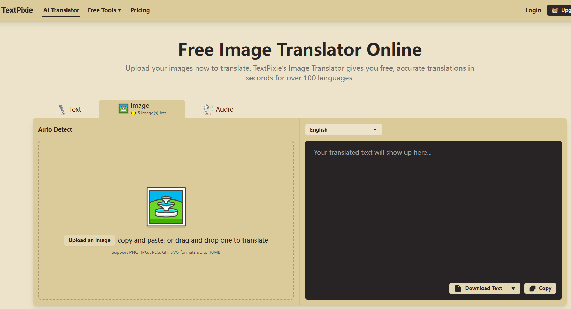Click the TXT file icon beside Download Text
This screenshot has width=571, height=309.
click(458, 288)
